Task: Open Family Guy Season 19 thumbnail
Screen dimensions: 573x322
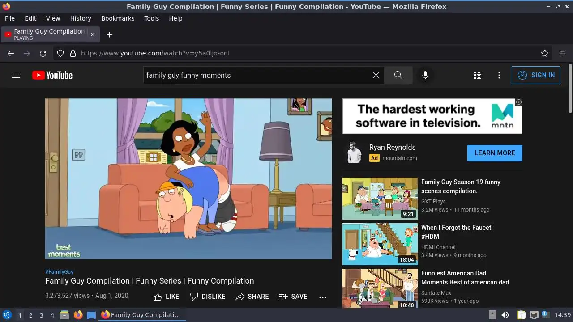Action: coord(380,199)
